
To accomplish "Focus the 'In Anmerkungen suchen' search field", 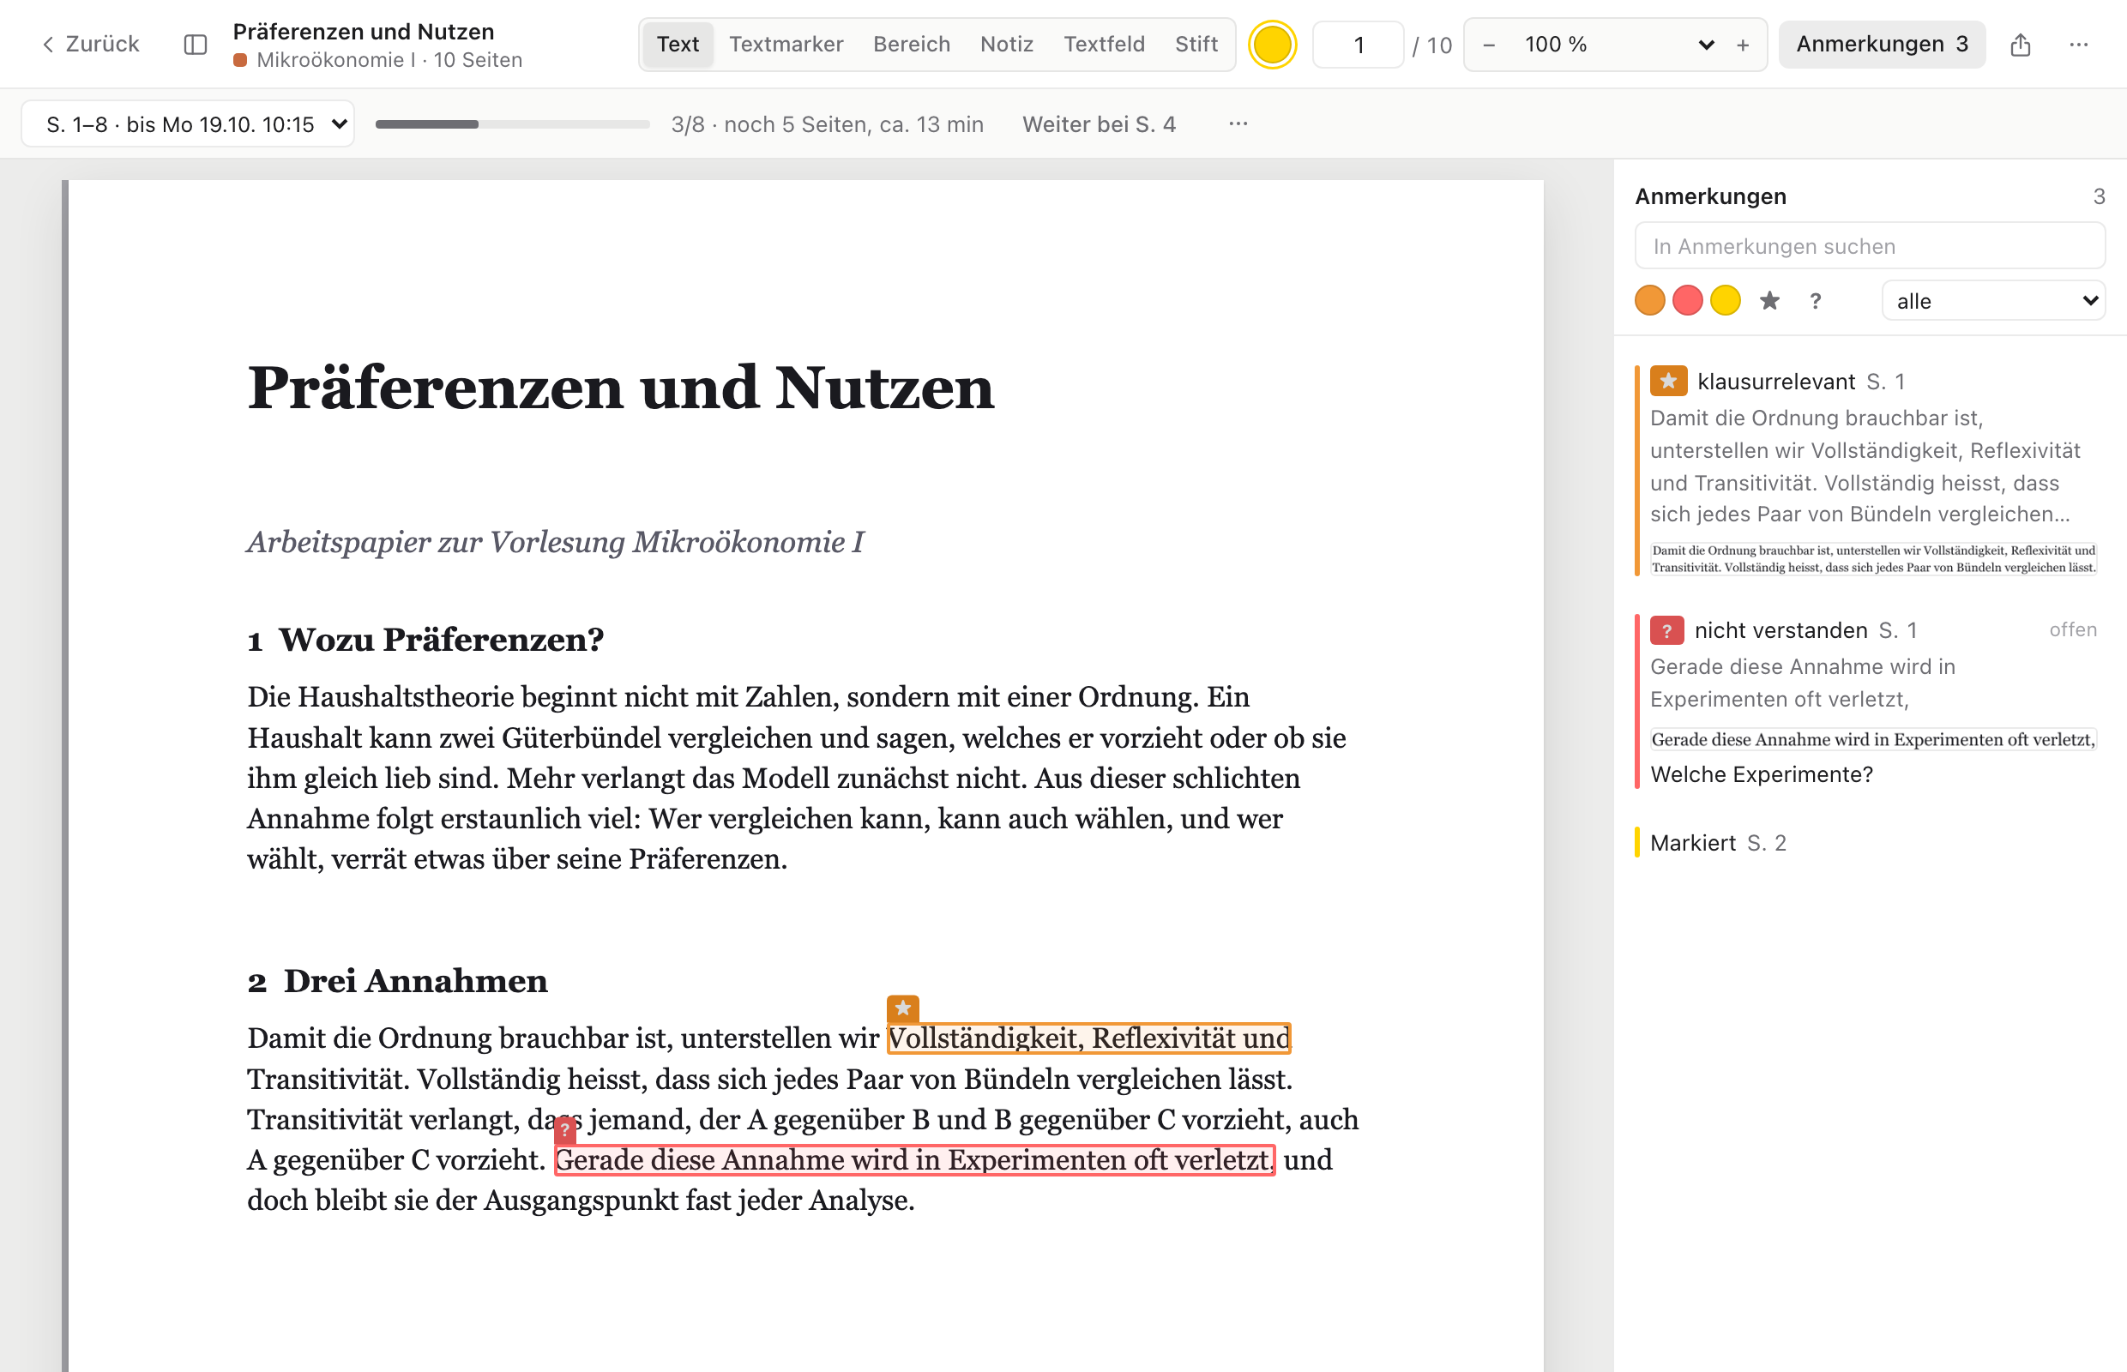I will tap(1869, 246).
